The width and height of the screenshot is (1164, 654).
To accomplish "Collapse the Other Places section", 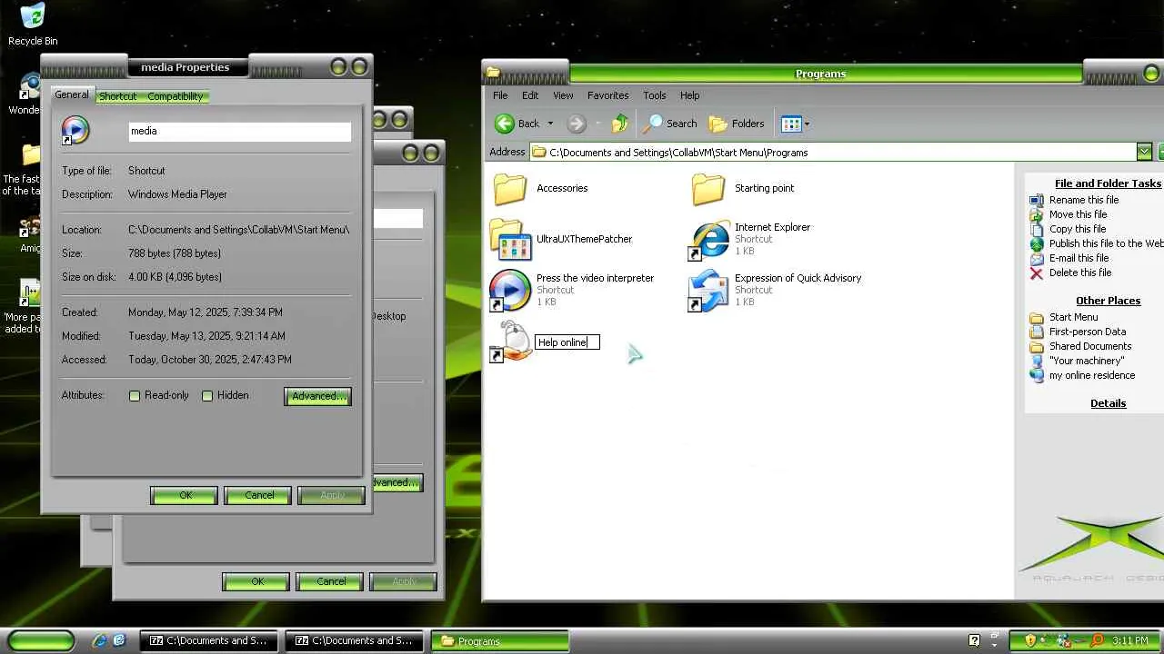I will pyautogui.click(x=1108, y=301).
